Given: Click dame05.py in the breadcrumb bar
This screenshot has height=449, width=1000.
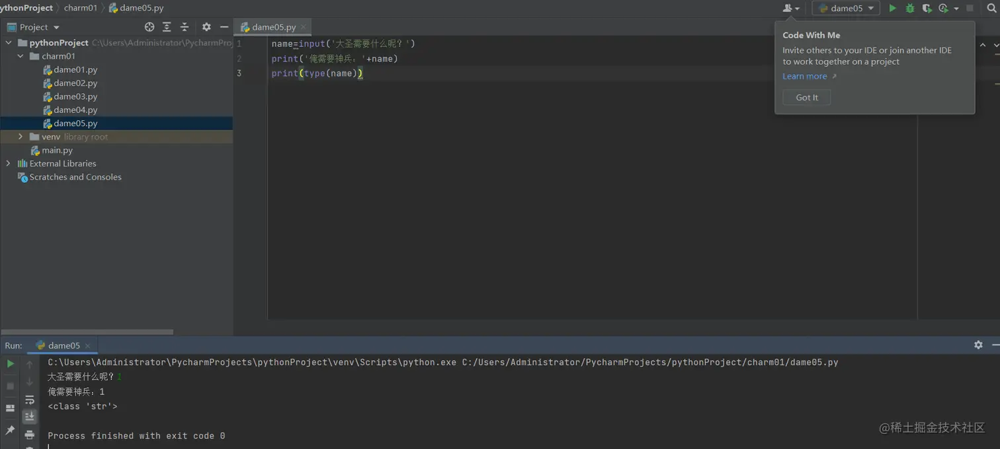Looking at the screenshot, I should click(136, 8).
